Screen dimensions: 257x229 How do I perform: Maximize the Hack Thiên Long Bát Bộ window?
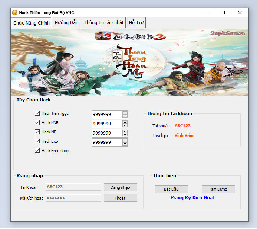223,13
